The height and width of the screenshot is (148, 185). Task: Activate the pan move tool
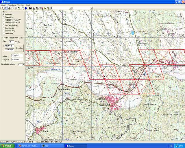pyautogui.click(x=9, y=8)
